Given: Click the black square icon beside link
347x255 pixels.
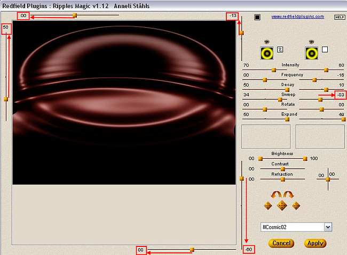Looking at the screenshot, I should pos(257,17).
